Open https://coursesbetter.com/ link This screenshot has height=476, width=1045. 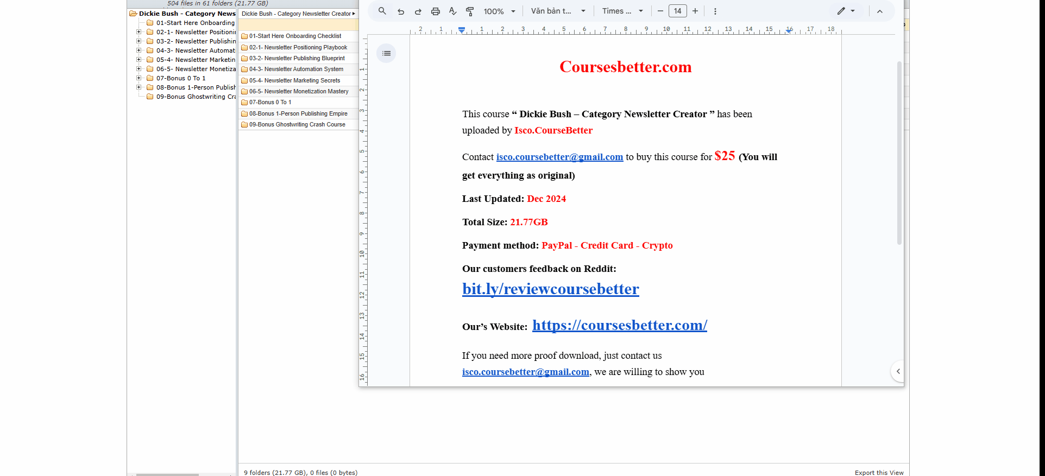pyautogui.click(x=620, y=325)
